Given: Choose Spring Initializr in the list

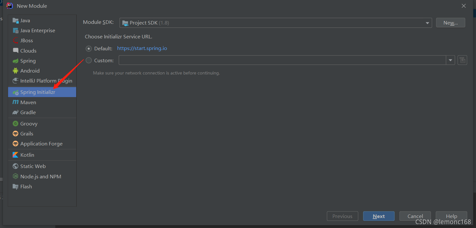Looking at the screenshot, I should point(42,92).
